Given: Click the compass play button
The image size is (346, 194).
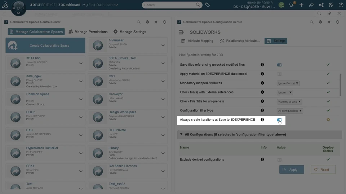Looking at the screenshot, I should (19, 8).
